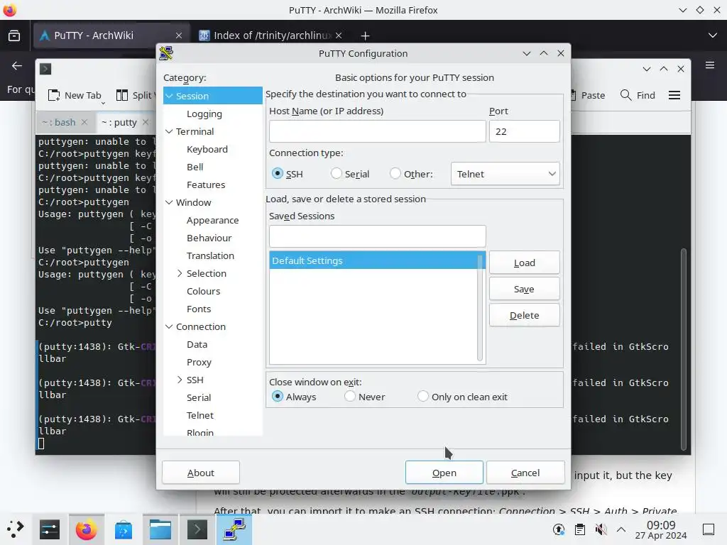The width and height of the screenshot is (727, 545).
Task: Click Firefox back arrow
Action: pyautogui.click(x=17, y=65)
